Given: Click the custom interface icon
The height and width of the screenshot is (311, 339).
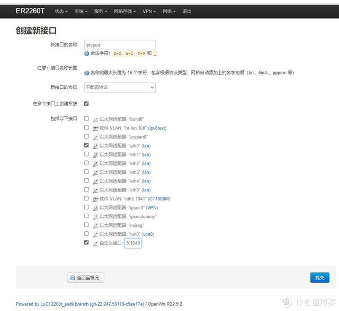Looking at the screenshot, I should [95, 243].
